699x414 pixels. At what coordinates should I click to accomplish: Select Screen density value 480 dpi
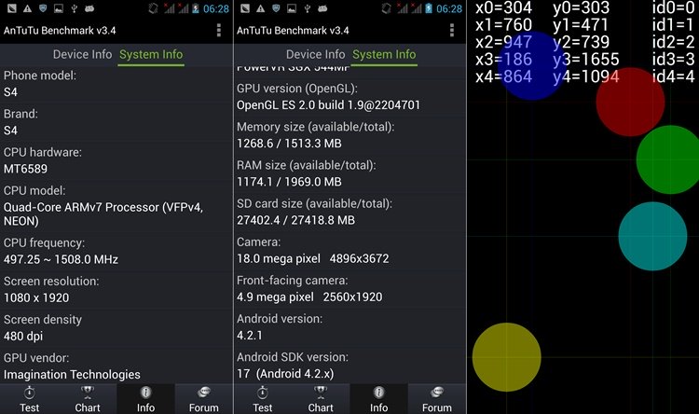tap(23, 337)
